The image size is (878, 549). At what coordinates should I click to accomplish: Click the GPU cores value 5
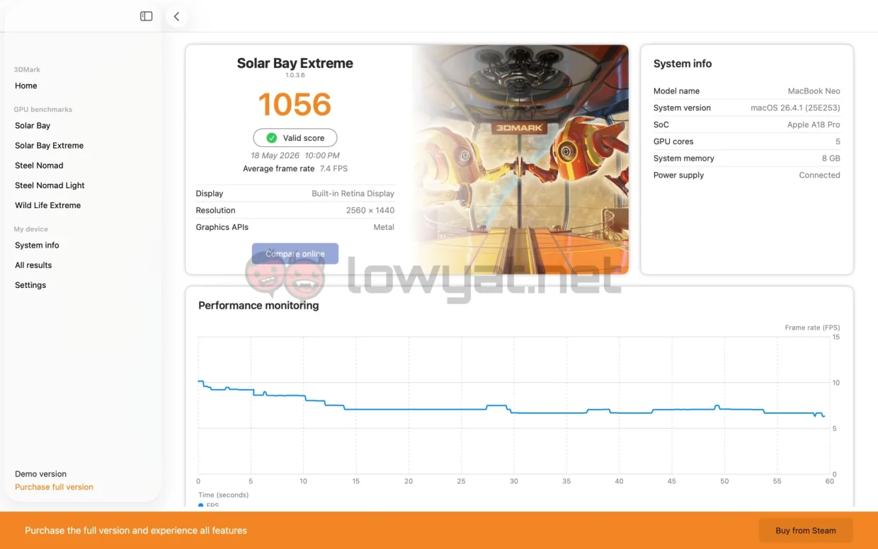(838, 141)
